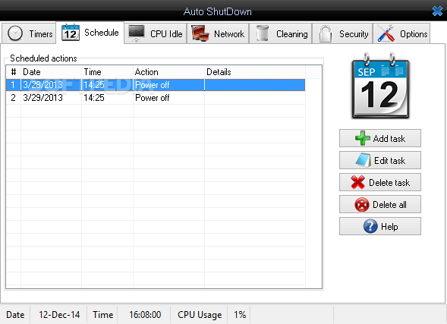Sort by the # column header
Screen dimensions: 447x324
tap(14, 72)
